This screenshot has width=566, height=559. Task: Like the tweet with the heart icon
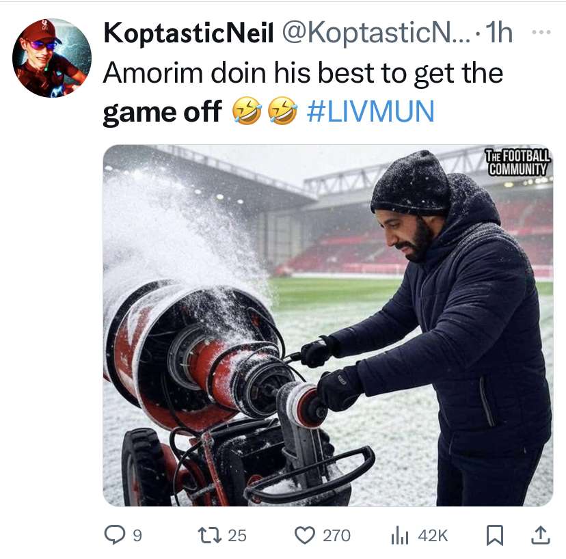pos(306,536)
